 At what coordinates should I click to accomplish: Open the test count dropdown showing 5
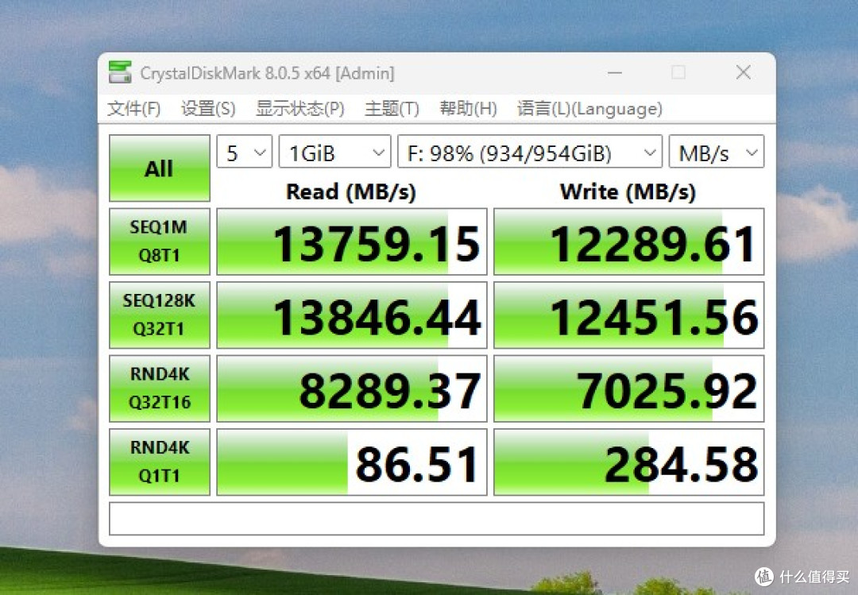click(x=245, y=152)
